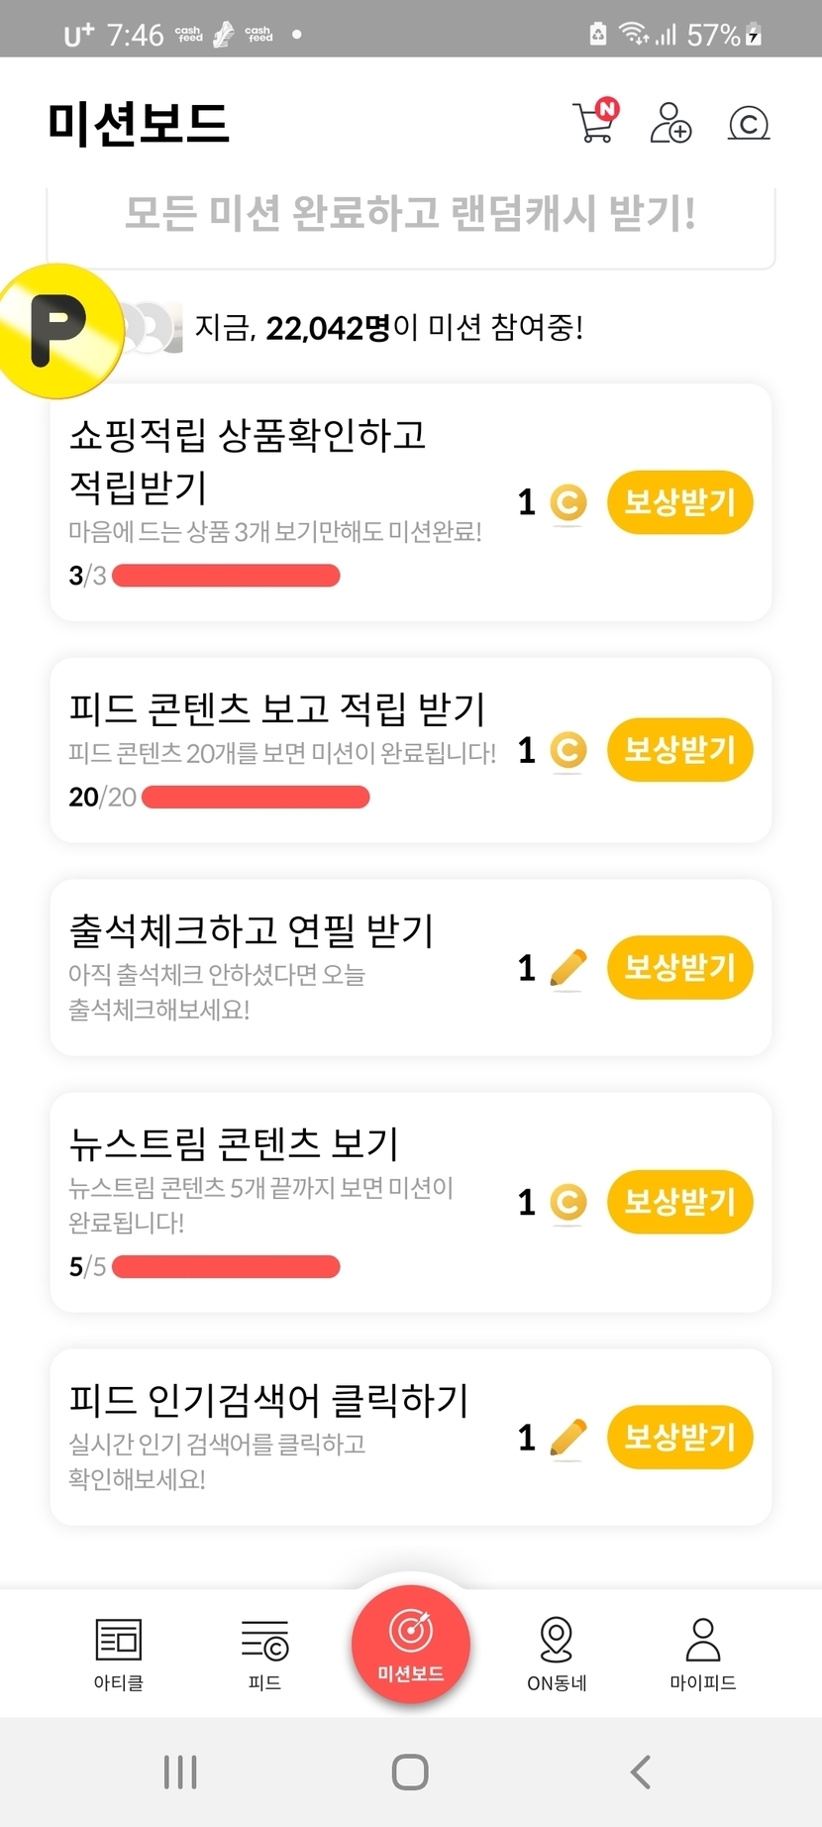Open the Android recent apps button
This screenshot has height=1827, width=822.
click(x=180, y=1772)
